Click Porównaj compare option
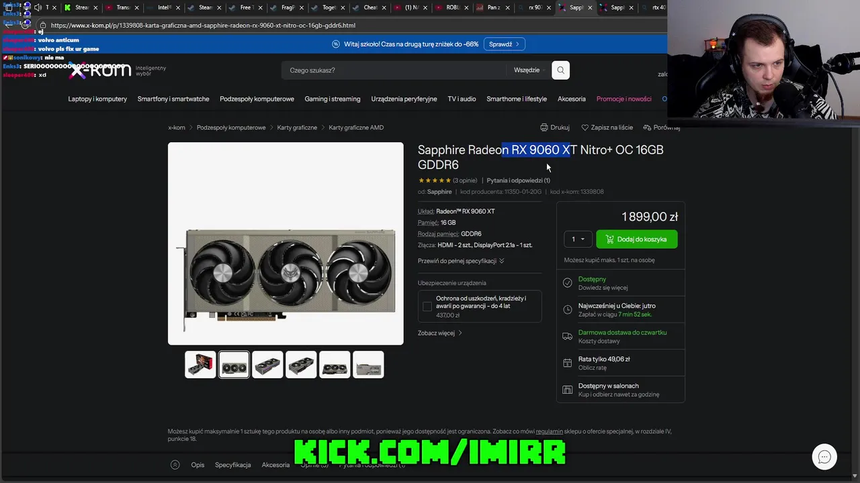This screenshot has width=860, height=483. (x=662, y=127)
